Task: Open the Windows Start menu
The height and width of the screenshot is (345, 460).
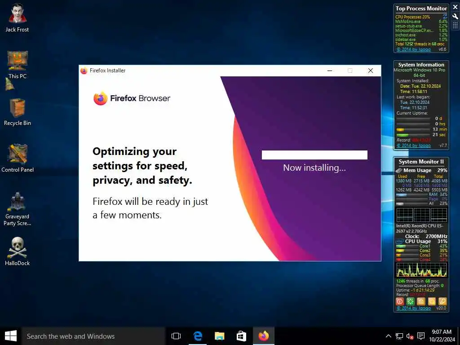Action: 11,336
